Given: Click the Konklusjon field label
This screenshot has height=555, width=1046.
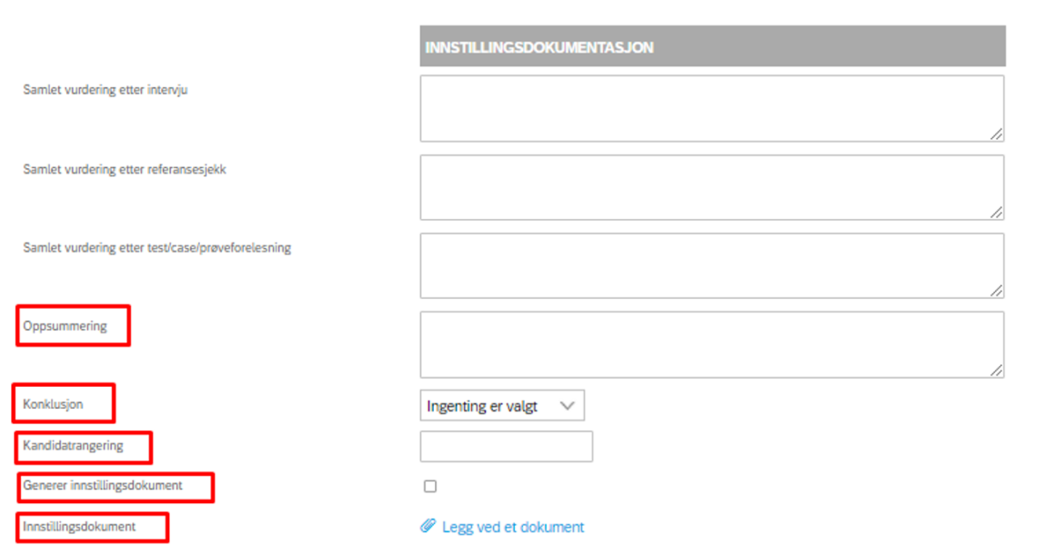Looking at the screenshot, I should pos(53,403).
